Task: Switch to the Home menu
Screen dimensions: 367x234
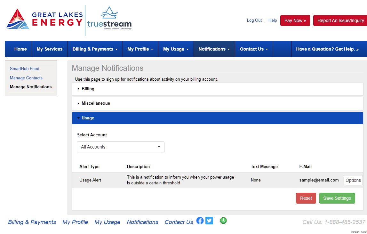Action: coord(20,49)
